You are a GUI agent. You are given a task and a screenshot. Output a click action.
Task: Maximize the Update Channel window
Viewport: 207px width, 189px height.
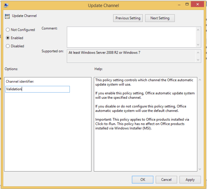point(187,4)
